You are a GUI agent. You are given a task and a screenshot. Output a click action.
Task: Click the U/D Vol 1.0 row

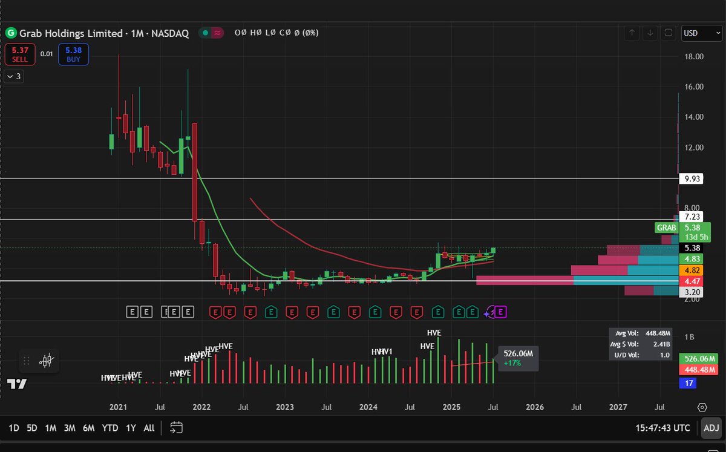click(640, 355)
